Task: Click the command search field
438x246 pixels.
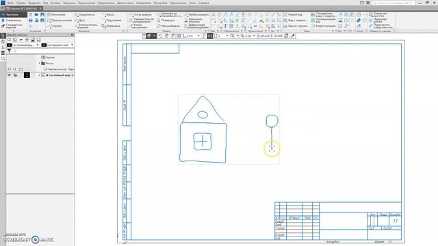Action: tap(394, 3)
